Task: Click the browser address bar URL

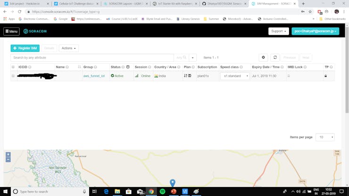Action: click(x=66, y=12)
